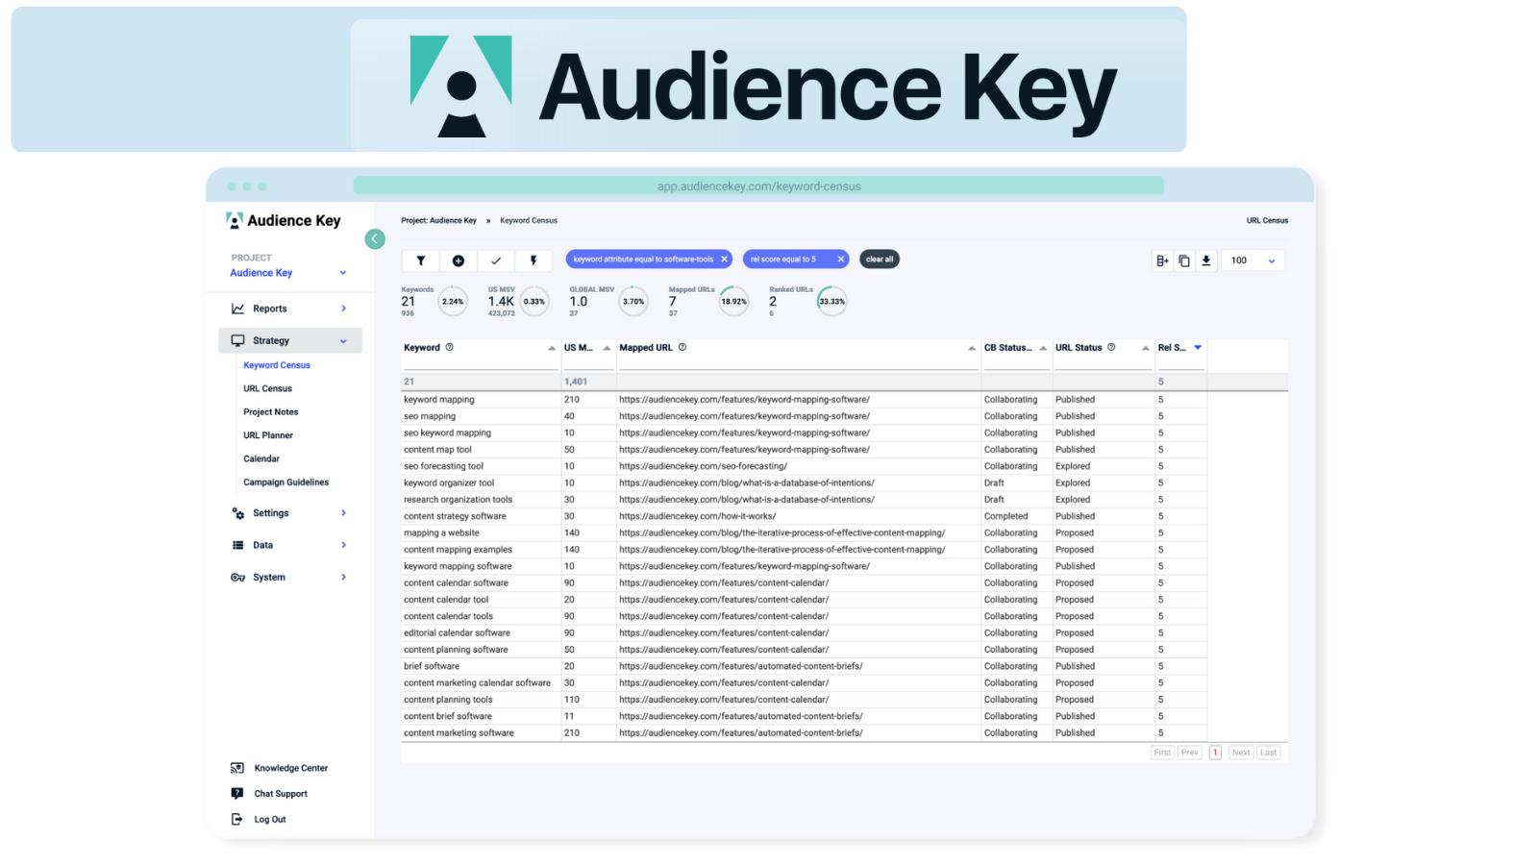This screenshot has width=1538, height=865.
Task: Open Project Notes in sidebar
Action: tap(270, 412)
